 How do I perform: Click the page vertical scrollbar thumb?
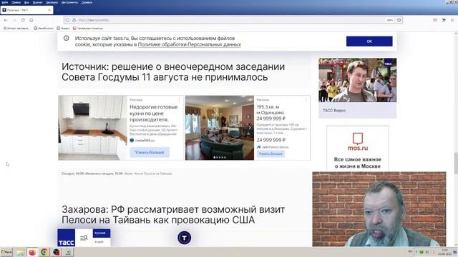(456, 163)
